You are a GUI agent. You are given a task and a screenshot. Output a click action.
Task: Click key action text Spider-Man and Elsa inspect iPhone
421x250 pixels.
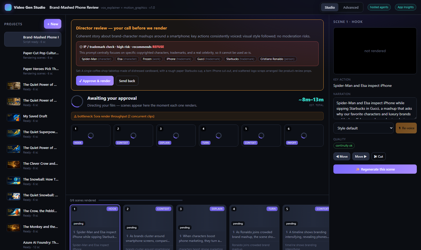(x=362, y=86)
